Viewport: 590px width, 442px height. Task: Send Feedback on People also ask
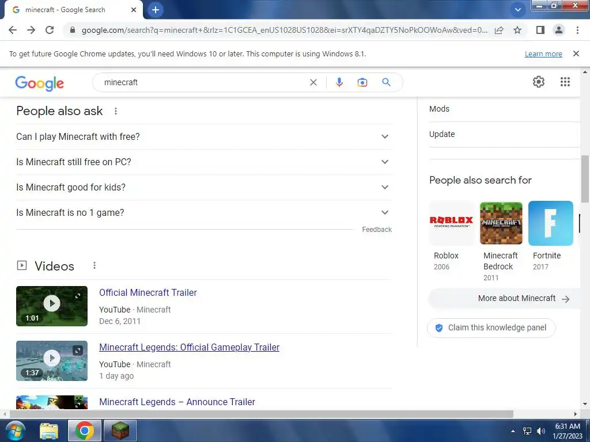coord(377,229)
